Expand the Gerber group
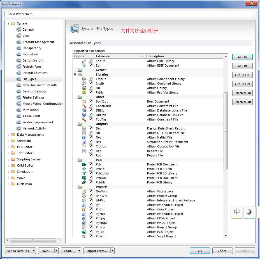Viewport: 260px width, 259px height. point(75,70)
